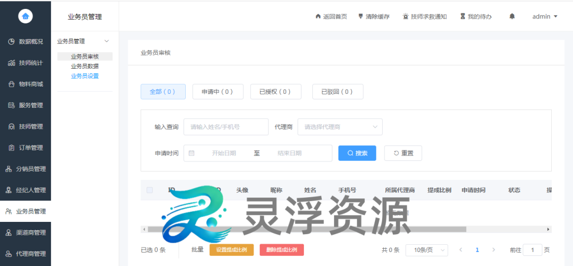Switch to 申请中 (0) tab
The image size is (573, 266).
click(x=218, y=92)
